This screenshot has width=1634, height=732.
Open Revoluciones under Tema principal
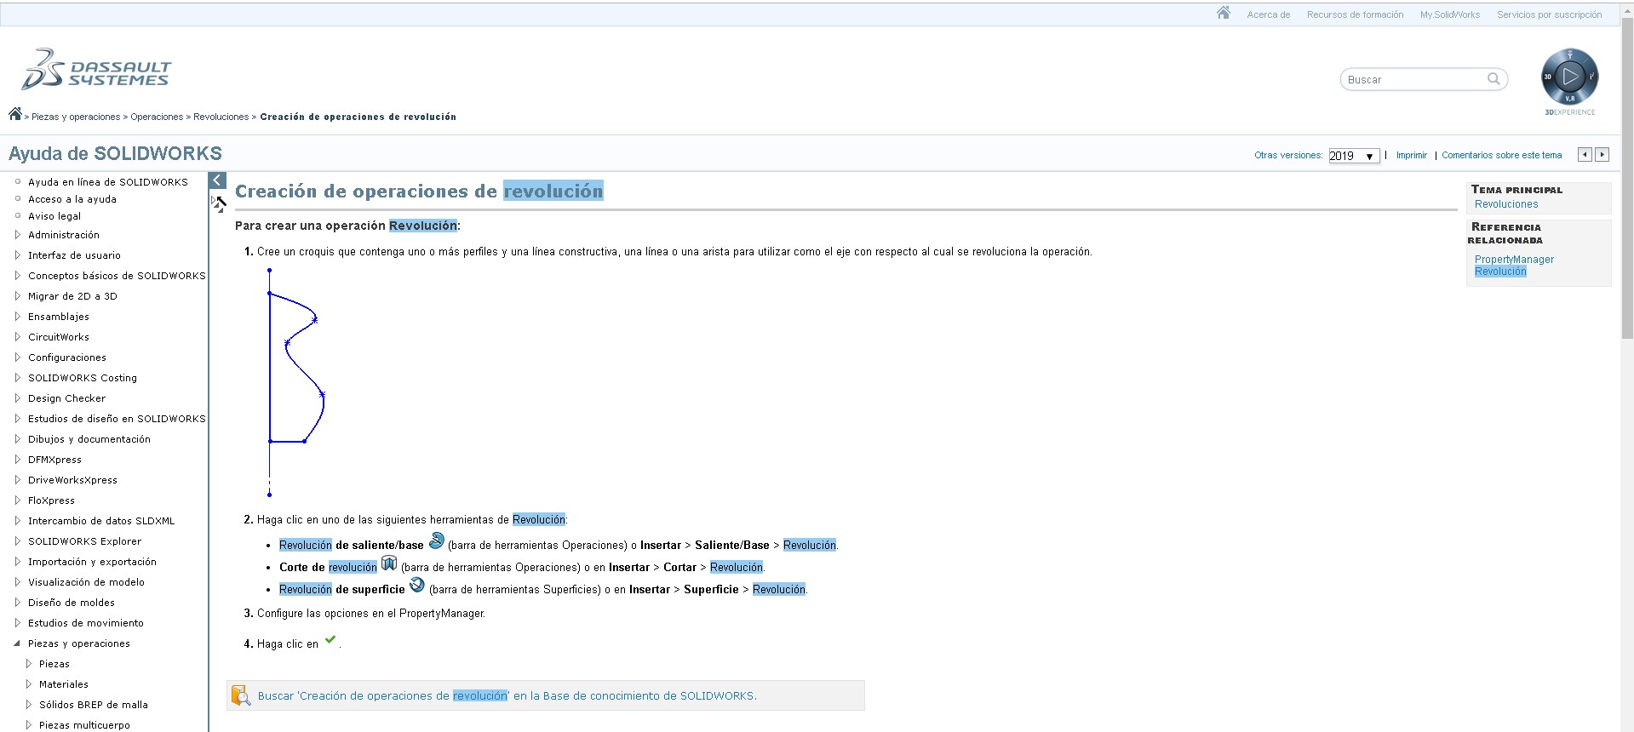coord(1506,204)
